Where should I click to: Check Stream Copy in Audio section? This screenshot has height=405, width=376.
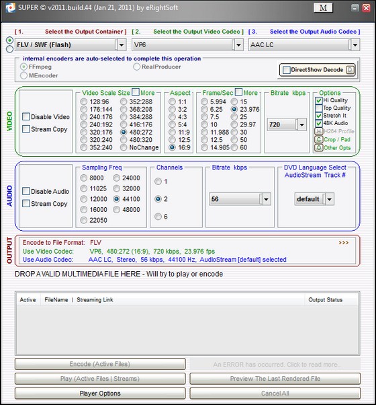(26, 204)
